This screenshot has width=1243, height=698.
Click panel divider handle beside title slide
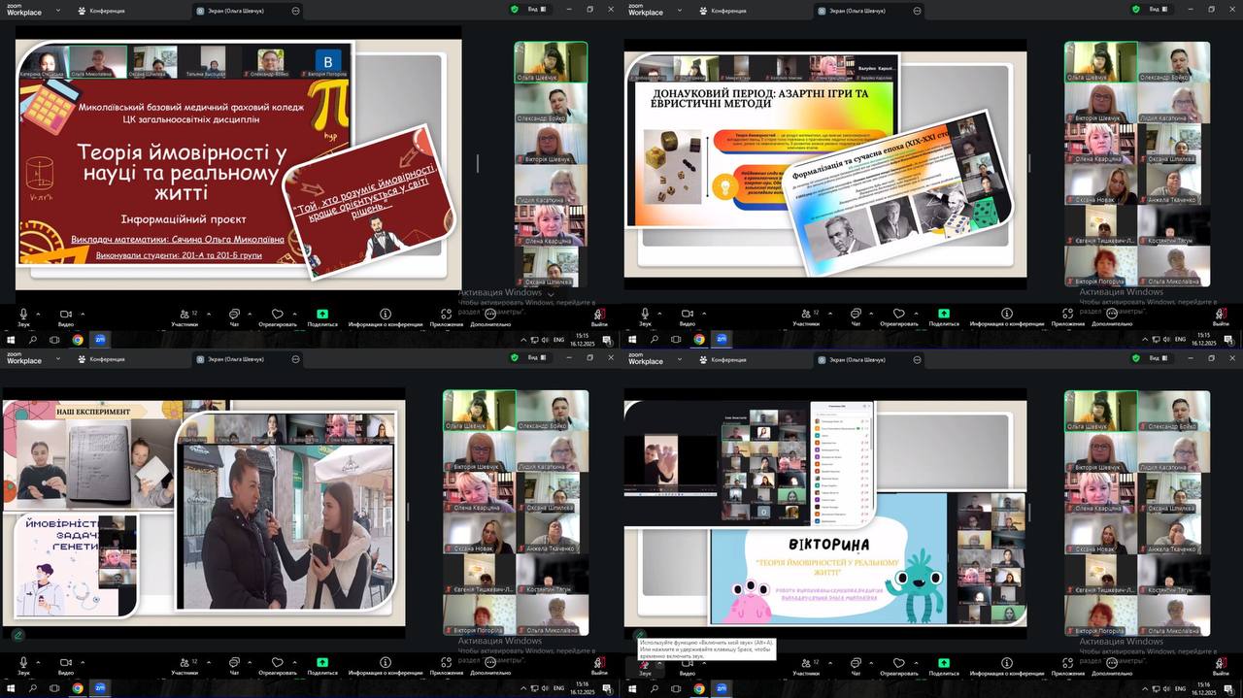click(477, 164)
